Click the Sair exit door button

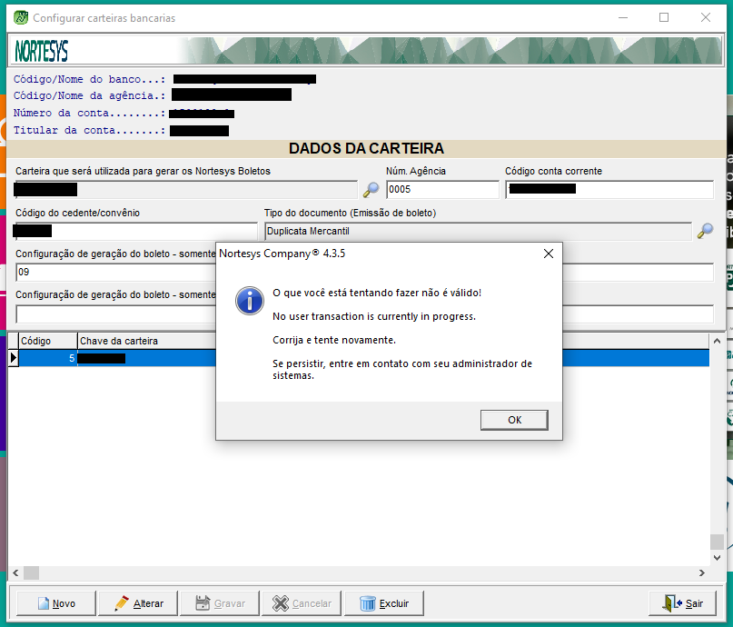click(x=683, y=603)
